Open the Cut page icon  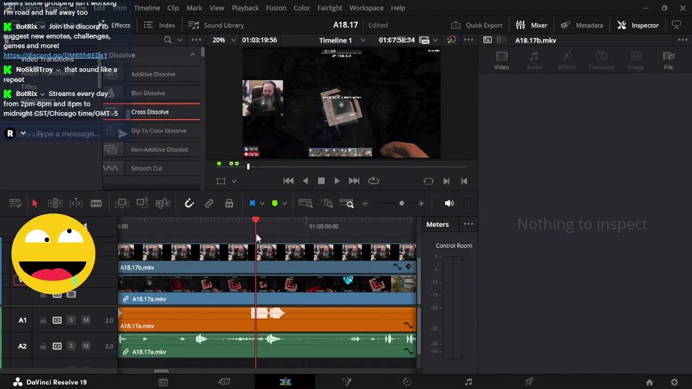point(224,382)
